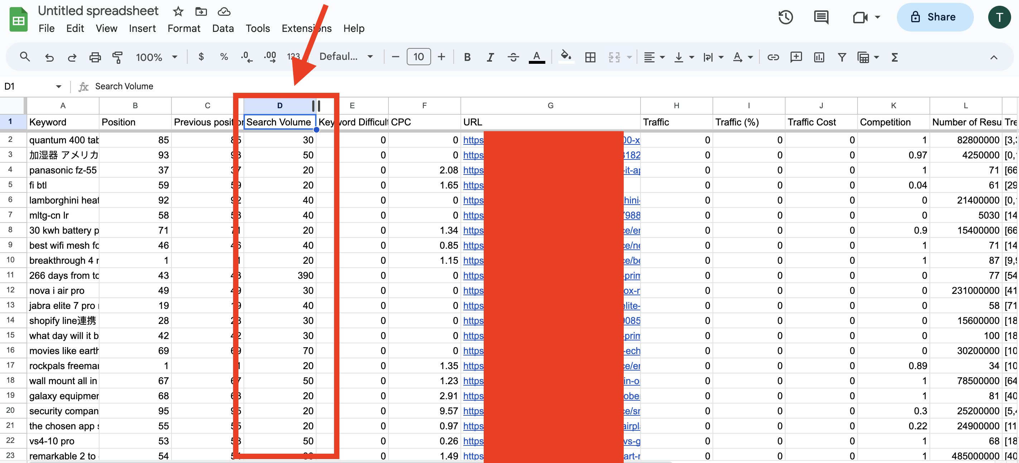Click the spreadsheet title
Image resolution: width=1019 pixels, height=463 pixels.
click(98, 11)
